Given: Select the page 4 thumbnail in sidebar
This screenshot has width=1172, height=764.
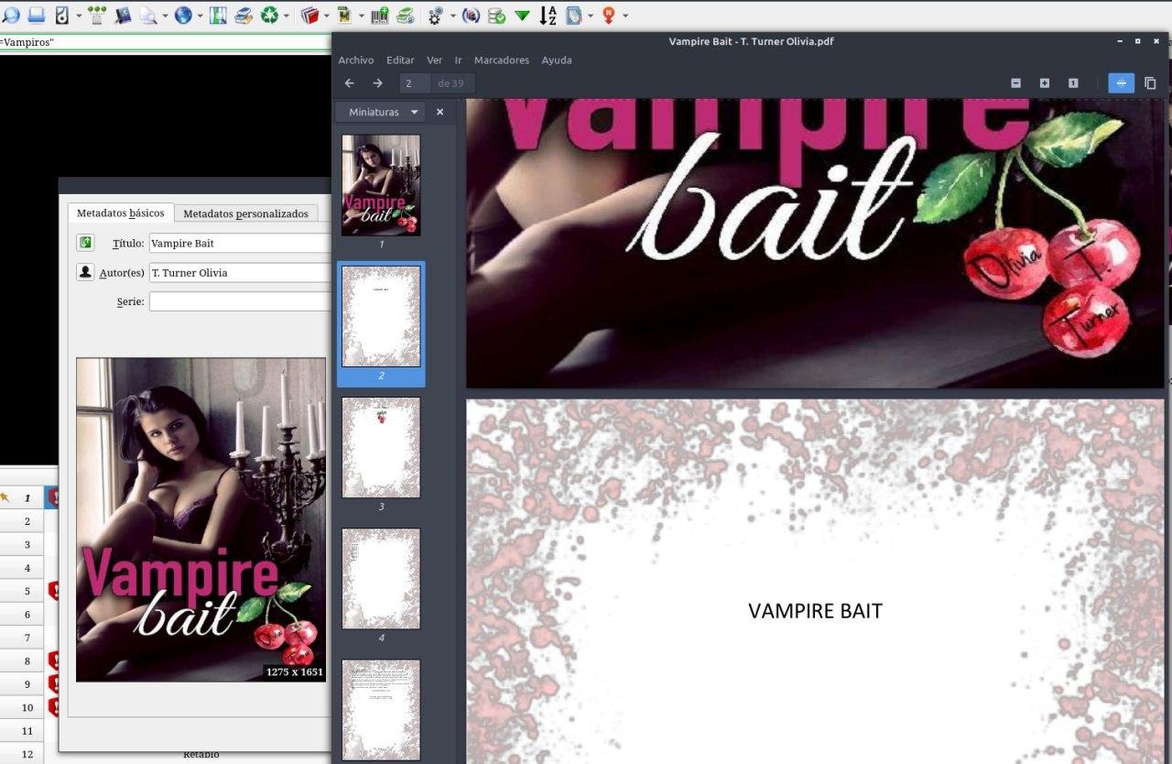Looking at the screenshot, I should (x=381, y=578).
